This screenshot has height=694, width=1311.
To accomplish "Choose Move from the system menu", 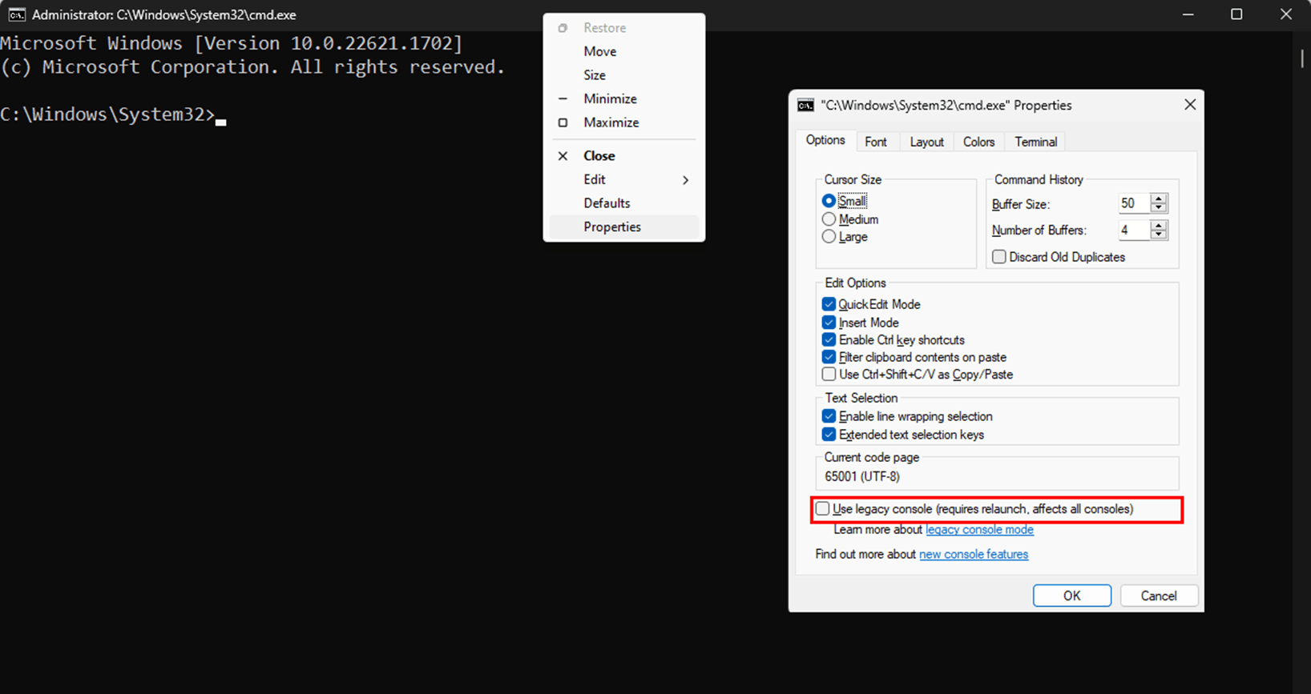I will pyautogui.click(x=624, y=51).
